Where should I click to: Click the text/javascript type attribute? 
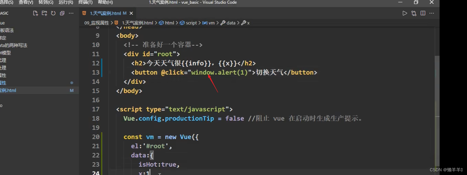(188, 109)
